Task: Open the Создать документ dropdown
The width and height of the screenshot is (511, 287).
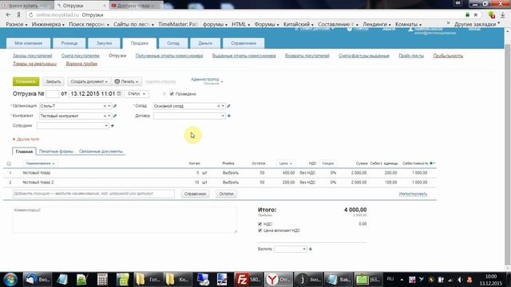Action: tap(89, 81)
